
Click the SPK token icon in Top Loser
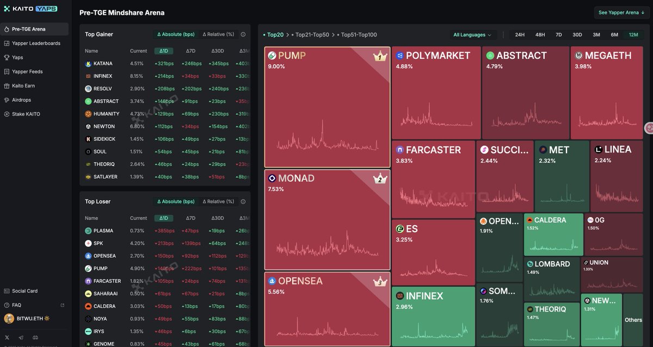(88, 243)
